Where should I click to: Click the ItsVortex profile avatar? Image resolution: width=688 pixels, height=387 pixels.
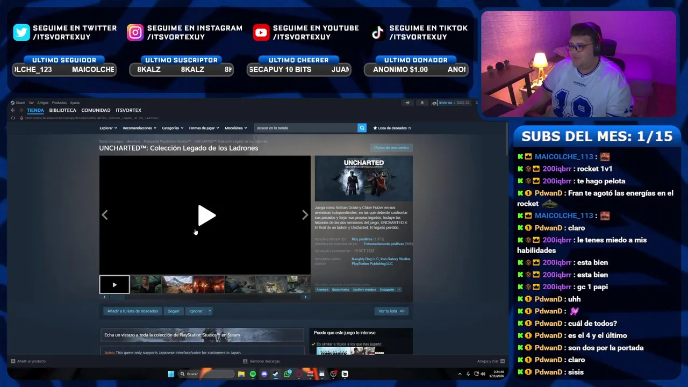pos(434,103)
